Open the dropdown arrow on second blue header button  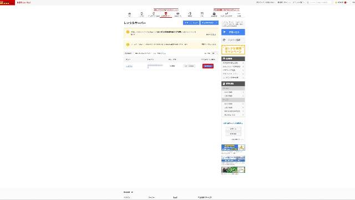click(x=216, y=23)
